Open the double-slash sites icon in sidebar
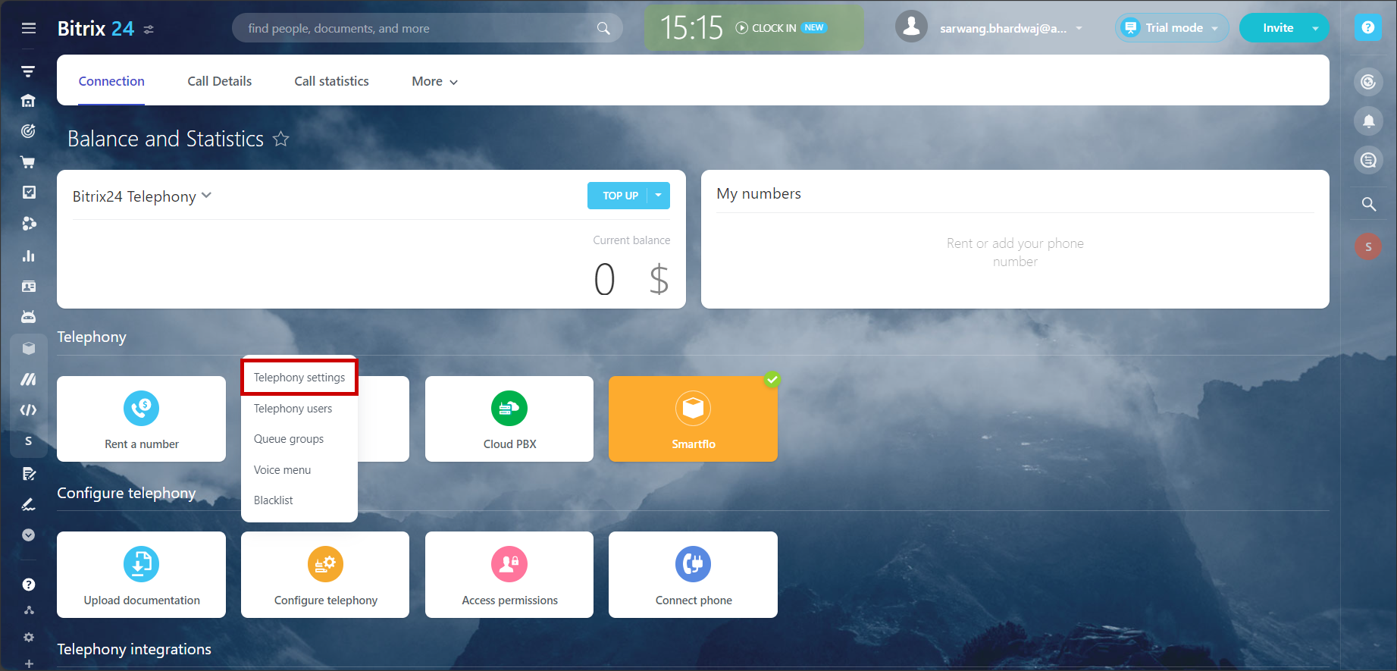This screenshot has width=1397, height=671. pyautogui.click(x=28, y=379)
